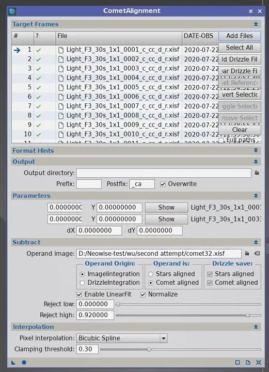Select Light_F3_30s_1x1_0005 file row
This screenshot has width=269, height=372.
(115, 87)
